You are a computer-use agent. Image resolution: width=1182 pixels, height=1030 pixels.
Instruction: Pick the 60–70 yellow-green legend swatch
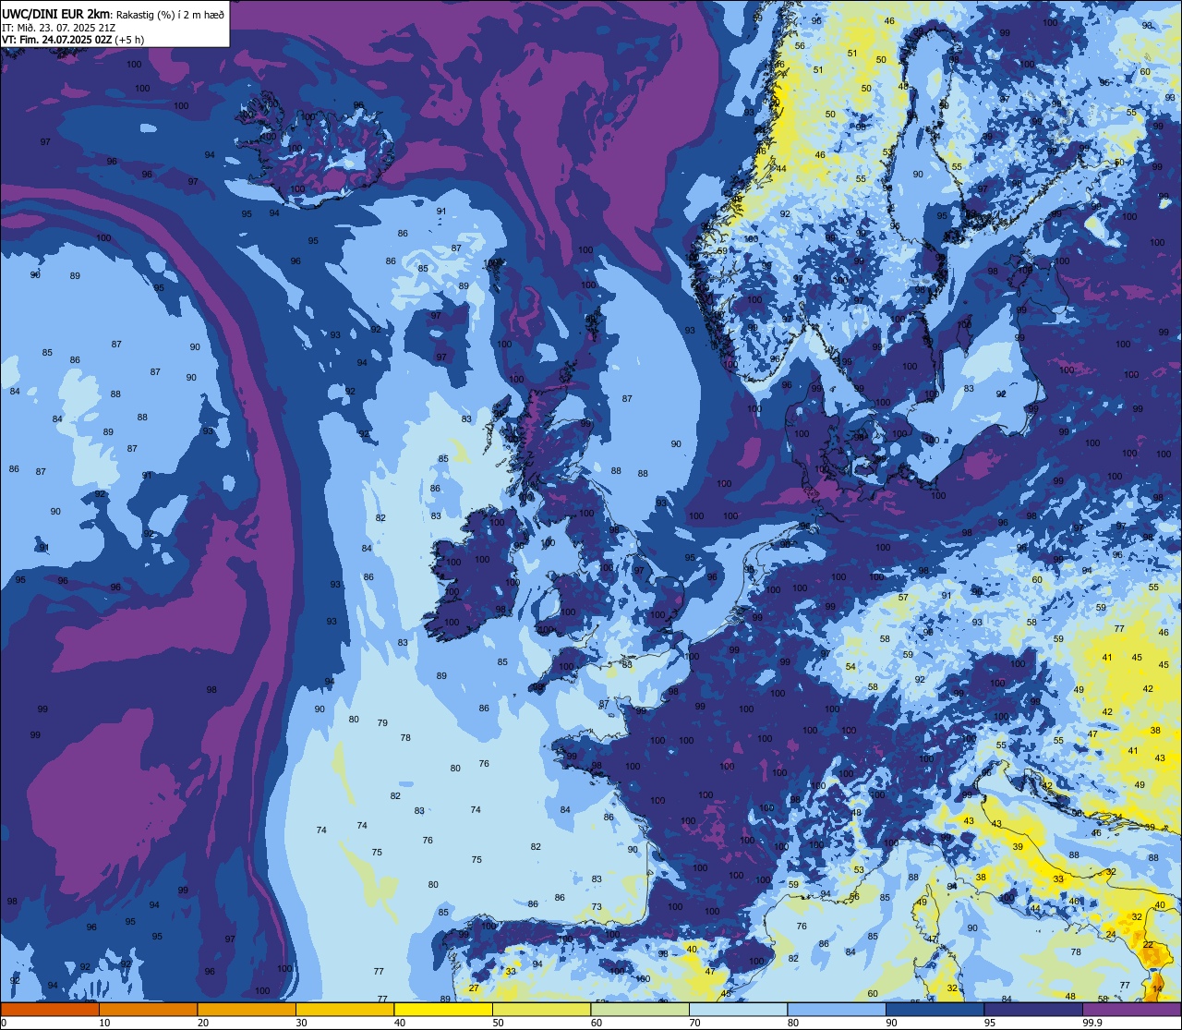point(640,1009)
